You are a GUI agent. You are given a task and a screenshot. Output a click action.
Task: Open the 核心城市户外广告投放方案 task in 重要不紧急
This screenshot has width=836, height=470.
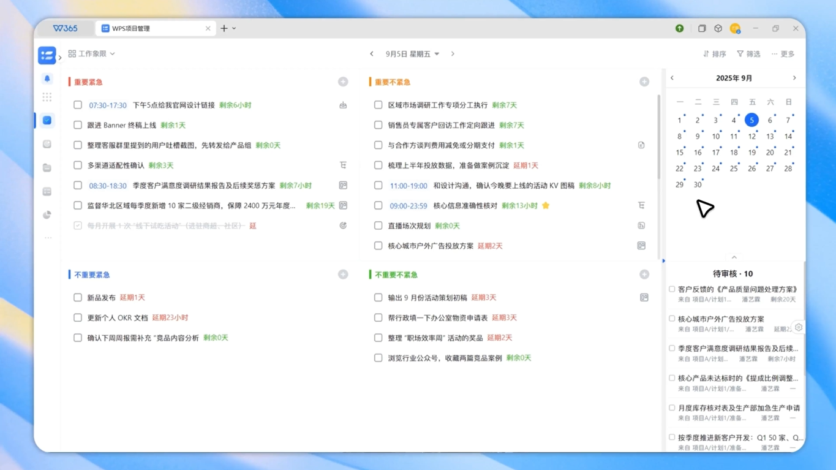(431, 246)
